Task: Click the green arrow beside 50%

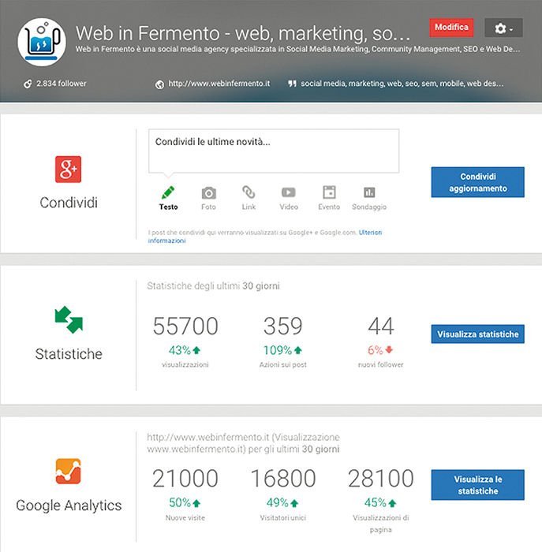Action: [x=196, y=503]
